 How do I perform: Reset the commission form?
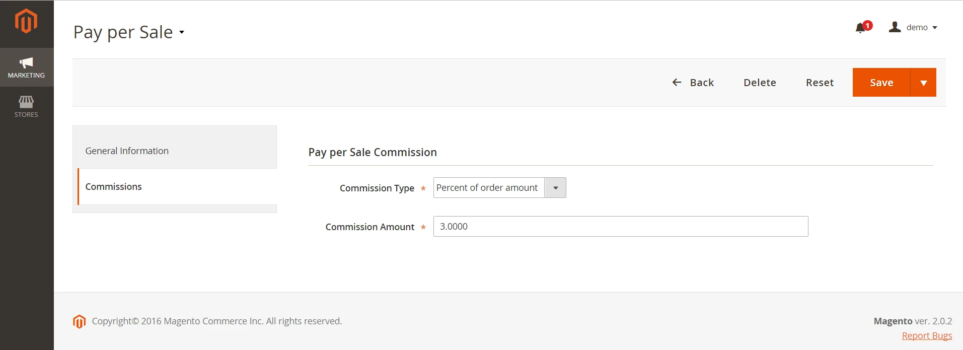pos(820,82)
